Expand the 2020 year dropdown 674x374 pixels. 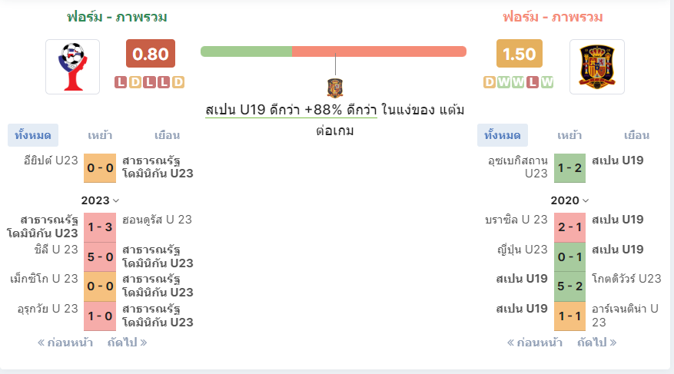pos(569,200)
